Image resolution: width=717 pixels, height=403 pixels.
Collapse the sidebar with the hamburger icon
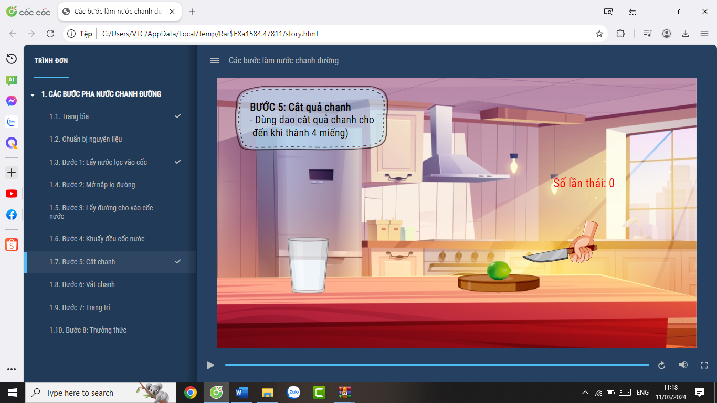point(214,61)
